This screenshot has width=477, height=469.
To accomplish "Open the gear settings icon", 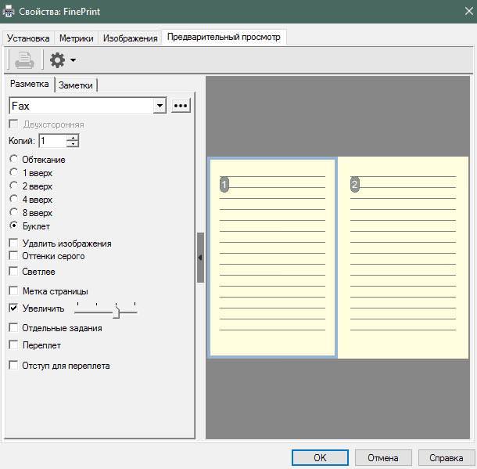I will pyautogui.click(x=58, y=60).
